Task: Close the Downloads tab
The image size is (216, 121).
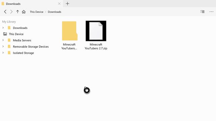Action: pos(59,4)
